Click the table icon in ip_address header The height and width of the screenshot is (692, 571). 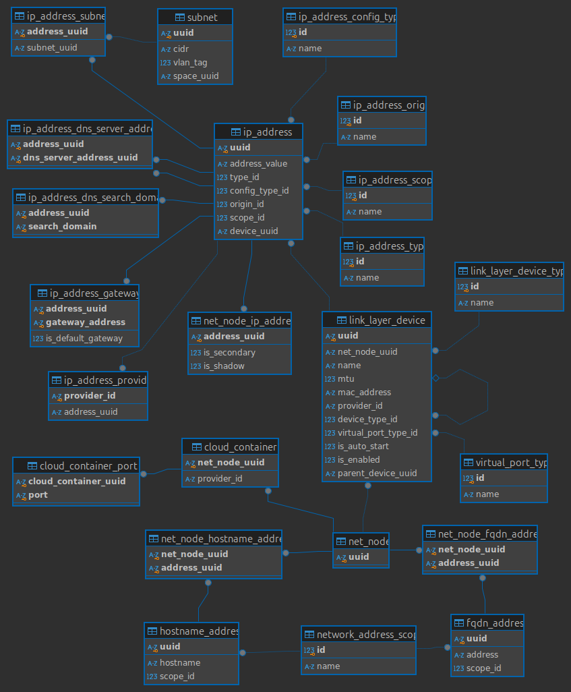tap(236, 132)
